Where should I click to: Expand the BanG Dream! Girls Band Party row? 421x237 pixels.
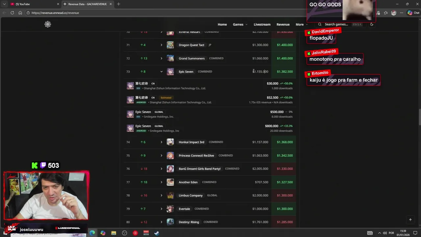coord(161,169)
